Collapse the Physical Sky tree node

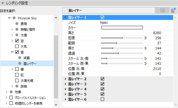[9, 18]
